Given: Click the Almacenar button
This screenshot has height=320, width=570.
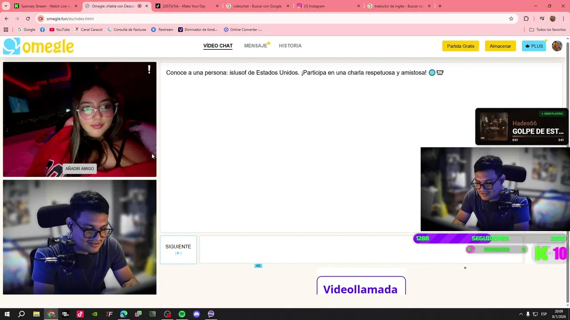Looking at the screenshot, I should point(501,46).
